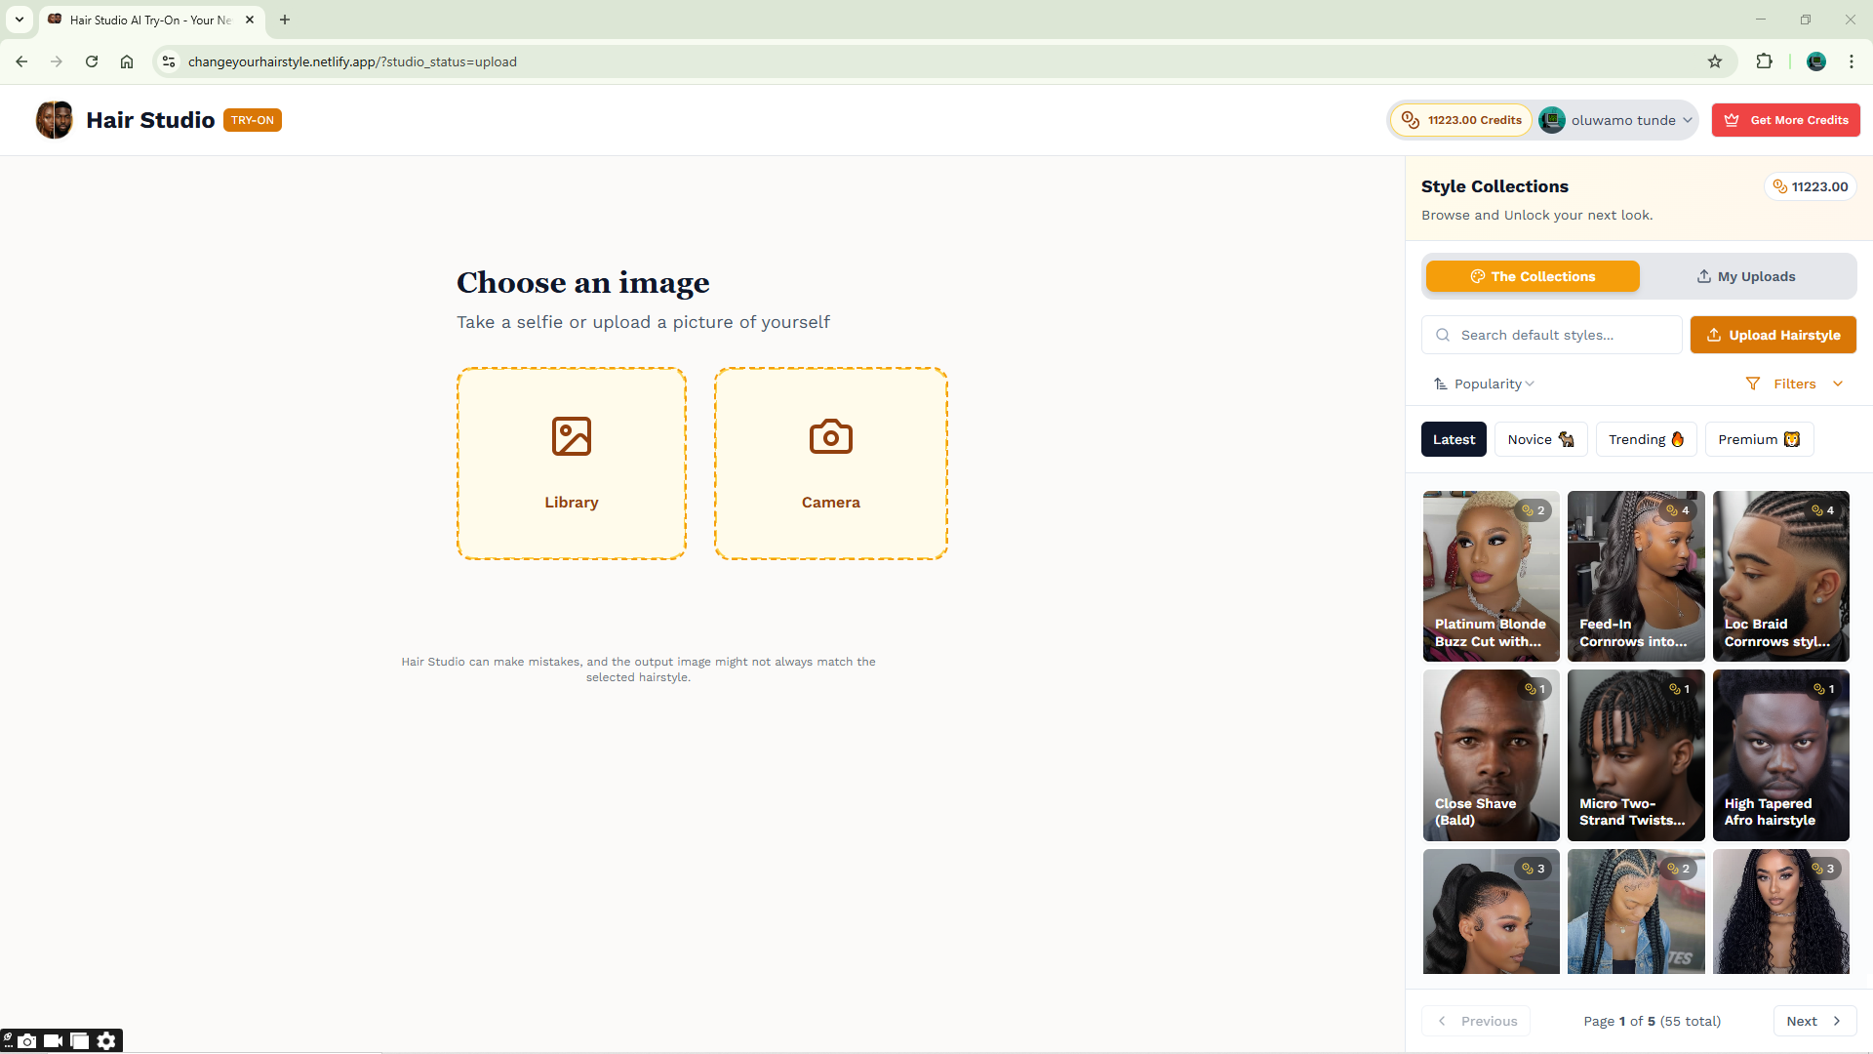The height and width of the screenshot is (1054, 1873).
Task: Reload the page with refresh icon
Action: (92, 61)
